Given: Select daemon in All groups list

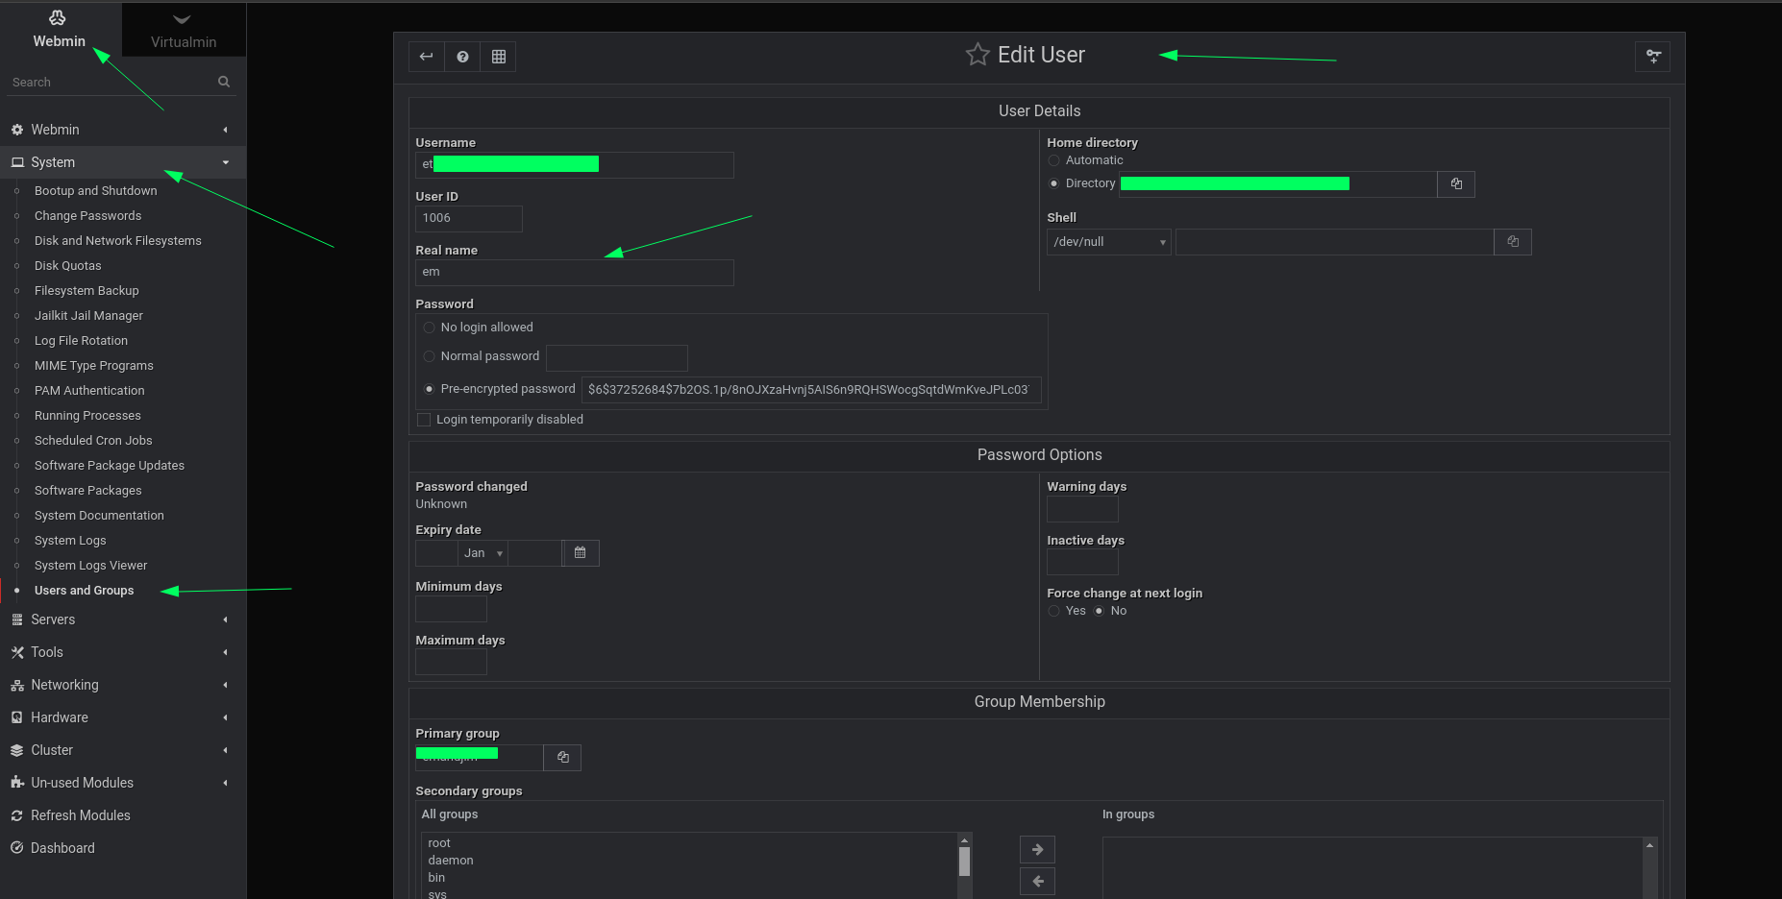Looking at the screenshot, I should coord(450,861).
